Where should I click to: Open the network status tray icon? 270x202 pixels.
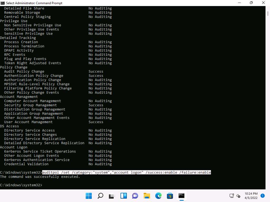coord(232,196)
